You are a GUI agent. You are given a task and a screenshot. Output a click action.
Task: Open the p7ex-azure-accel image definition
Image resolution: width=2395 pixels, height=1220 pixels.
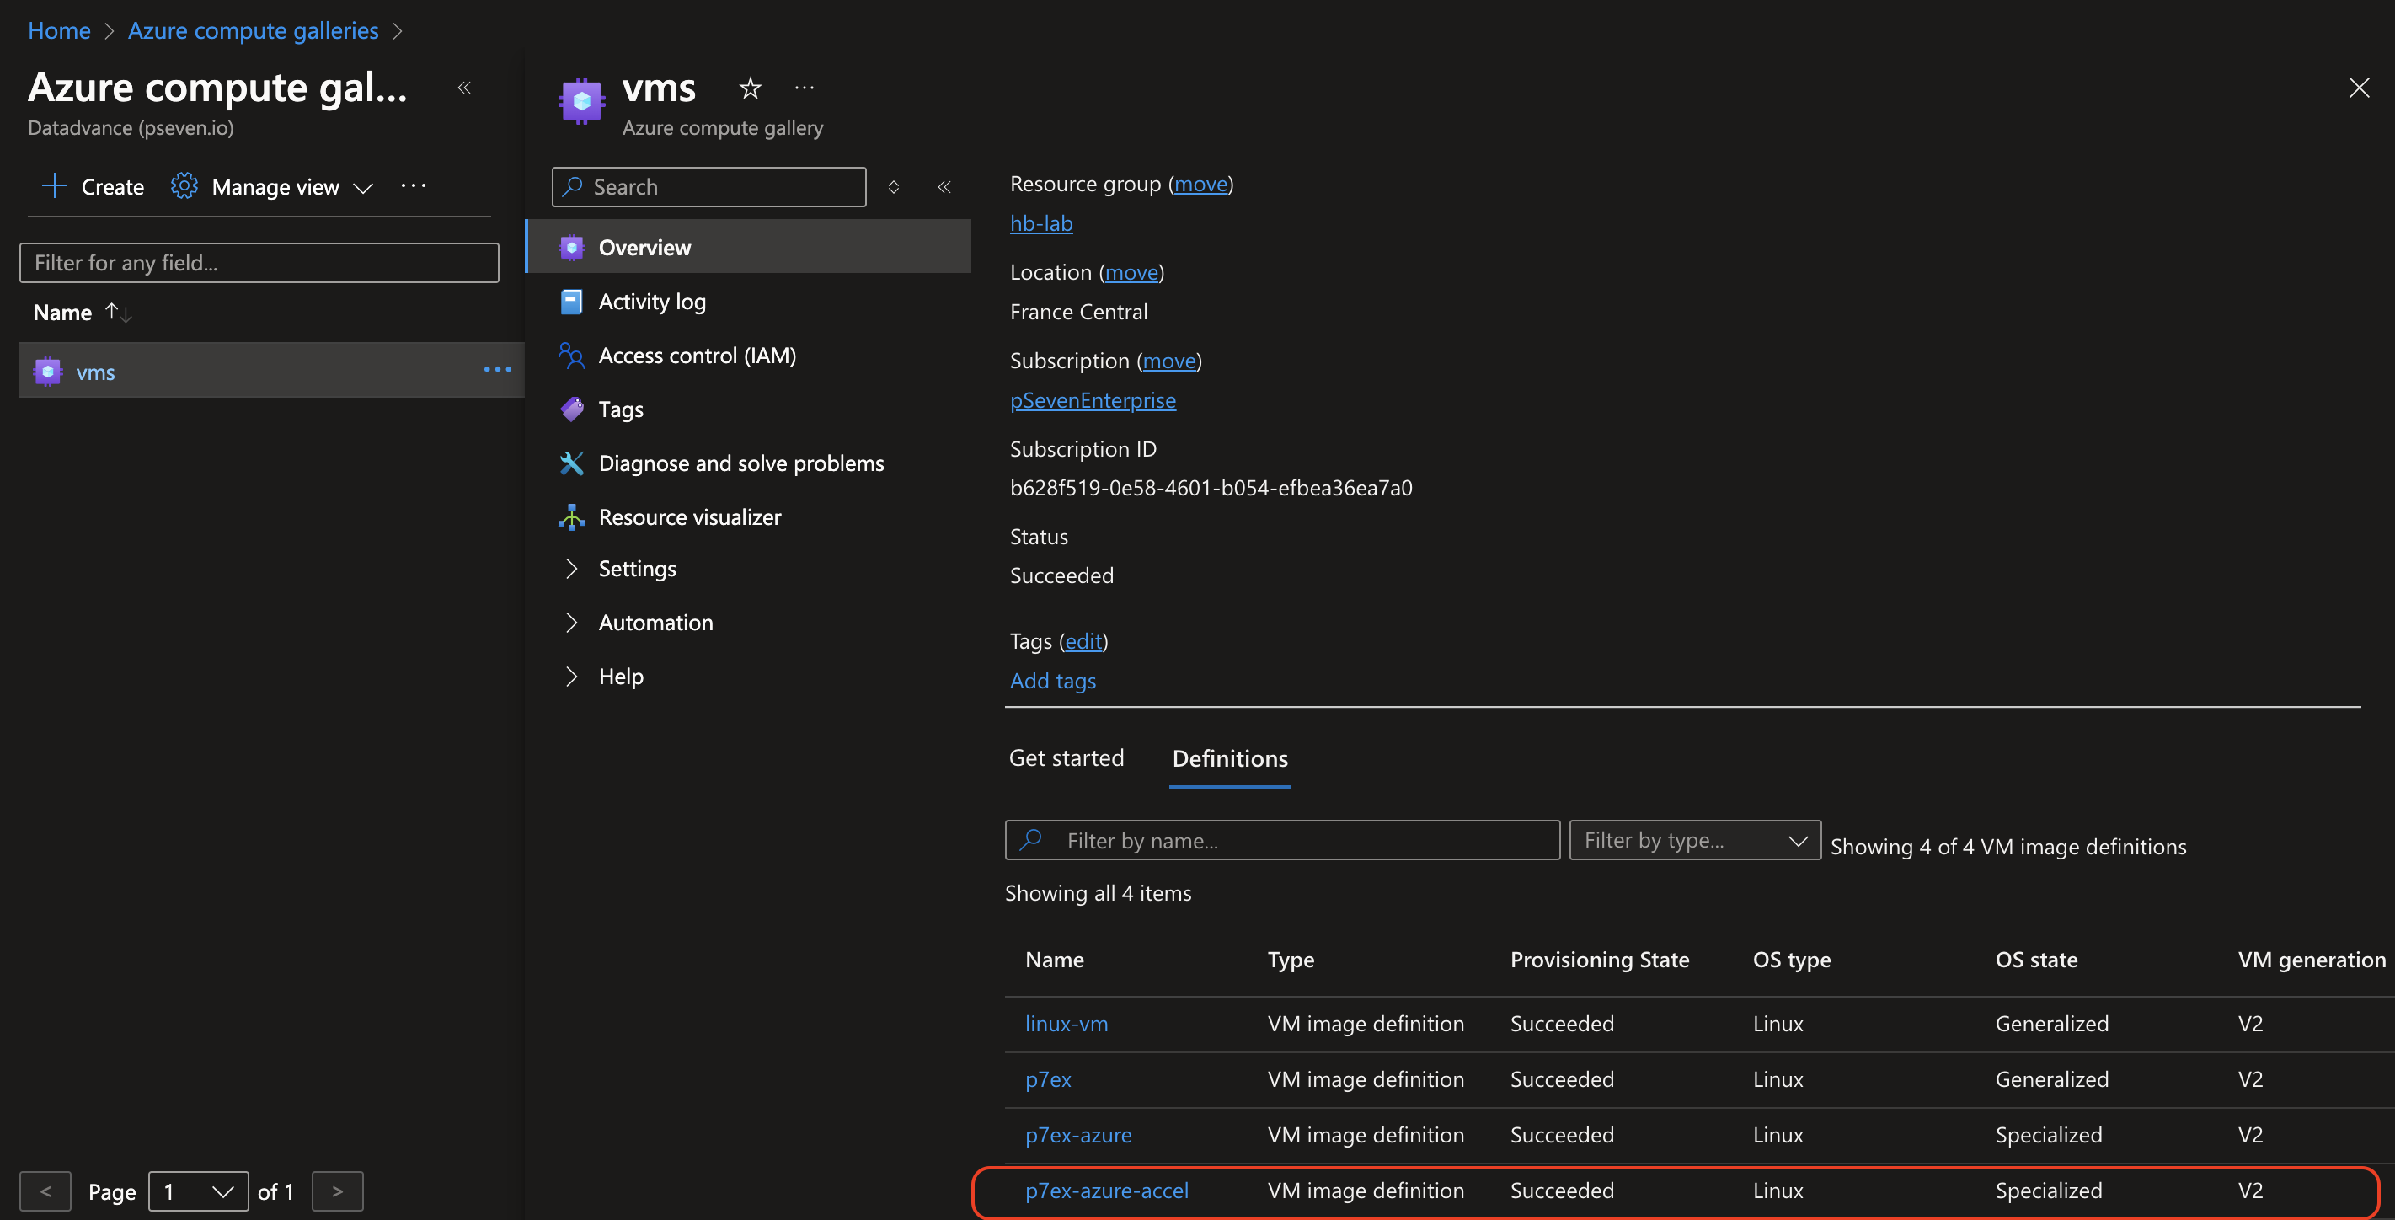pyautogui.click(x=1105, y=1191)
